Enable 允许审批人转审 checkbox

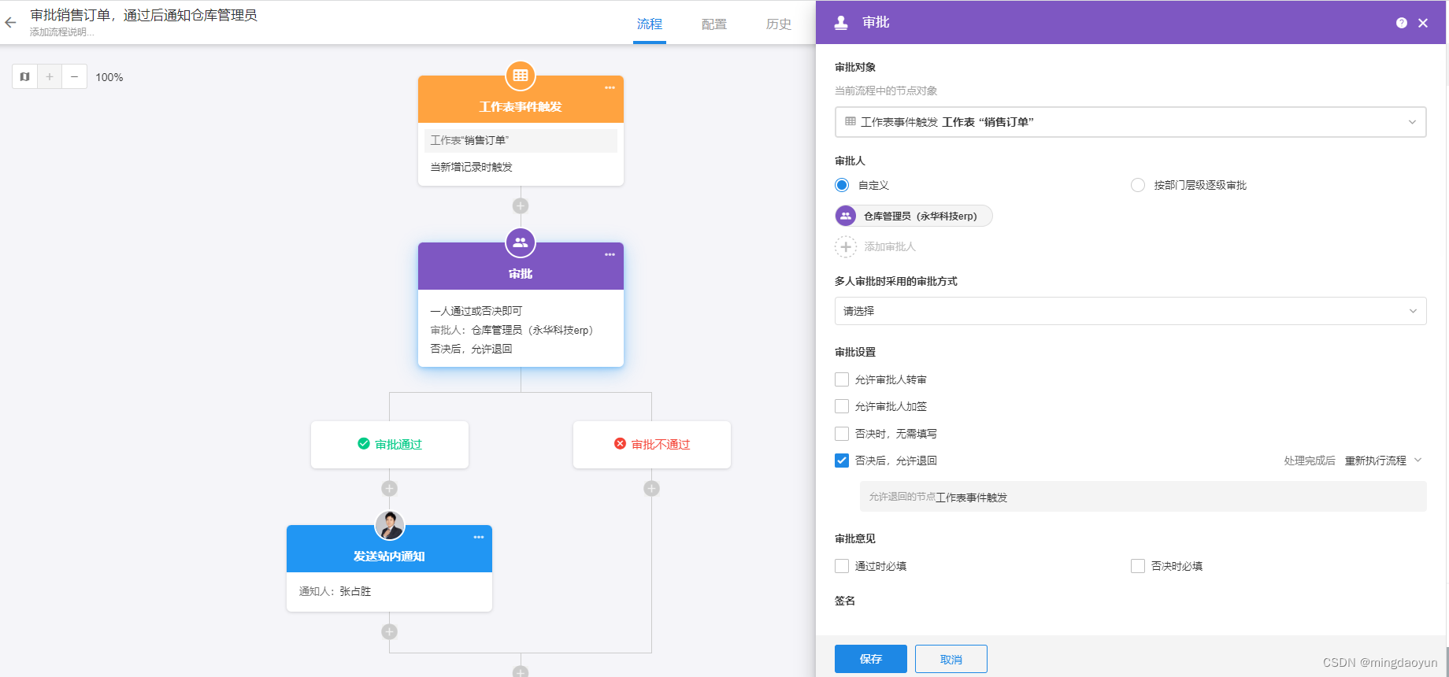pyautogui.click(x=842, y=379)
